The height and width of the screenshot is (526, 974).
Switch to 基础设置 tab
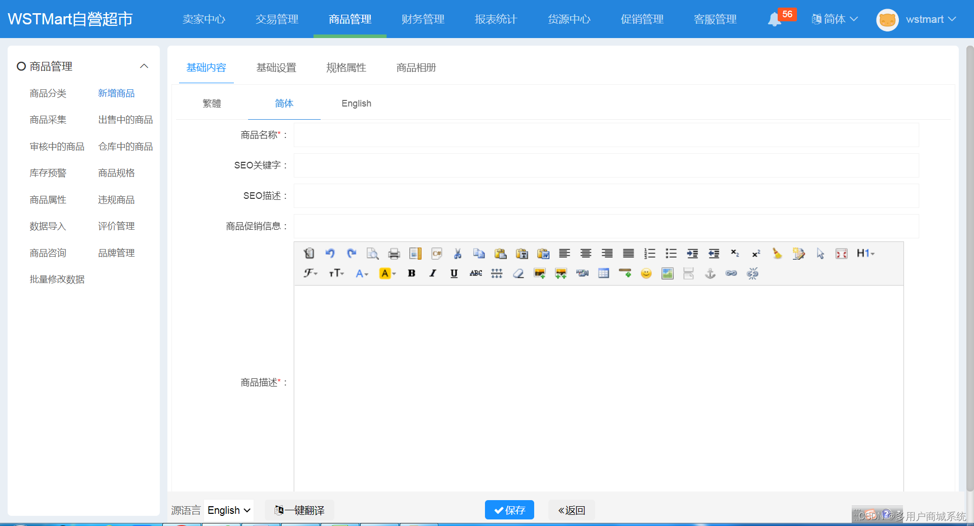coord(276,67)
